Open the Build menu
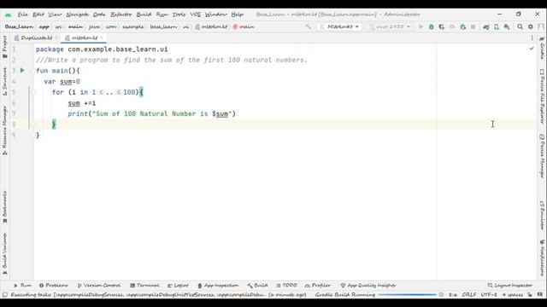Screen dimensions: 547x307 click(144, 14)
